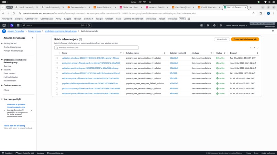
Task: Open tab search dropdown arrow
Action: point(3,7)
